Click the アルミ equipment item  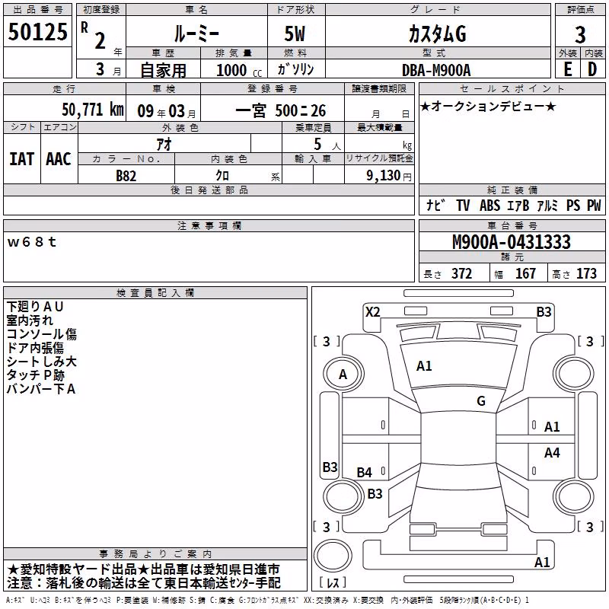(547, 206)
